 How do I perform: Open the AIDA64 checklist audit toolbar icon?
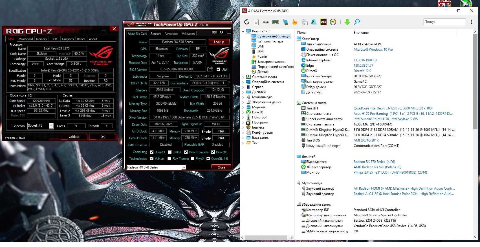305,22
